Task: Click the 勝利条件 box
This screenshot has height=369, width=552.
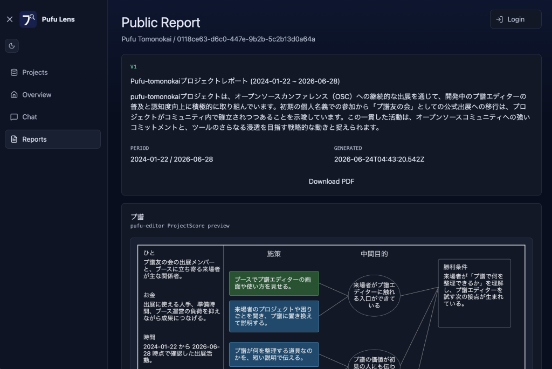Action: point(474,293)
